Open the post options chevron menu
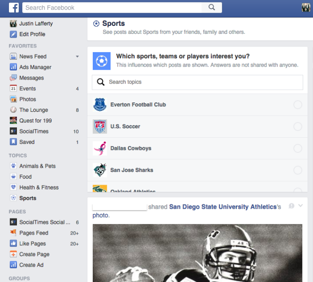Screen dimensions: 313x282 coord(301,206)
